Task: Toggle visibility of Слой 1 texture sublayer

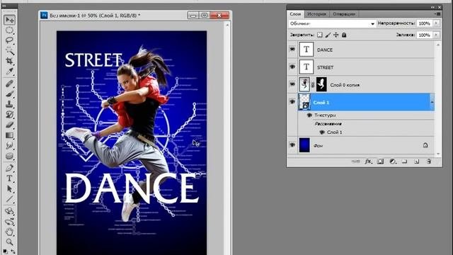Action: click(x=322, y=132)
